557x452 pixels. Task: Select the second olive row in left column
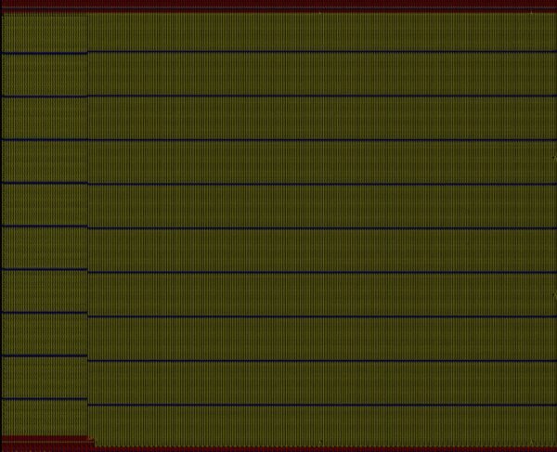point(44,75)
